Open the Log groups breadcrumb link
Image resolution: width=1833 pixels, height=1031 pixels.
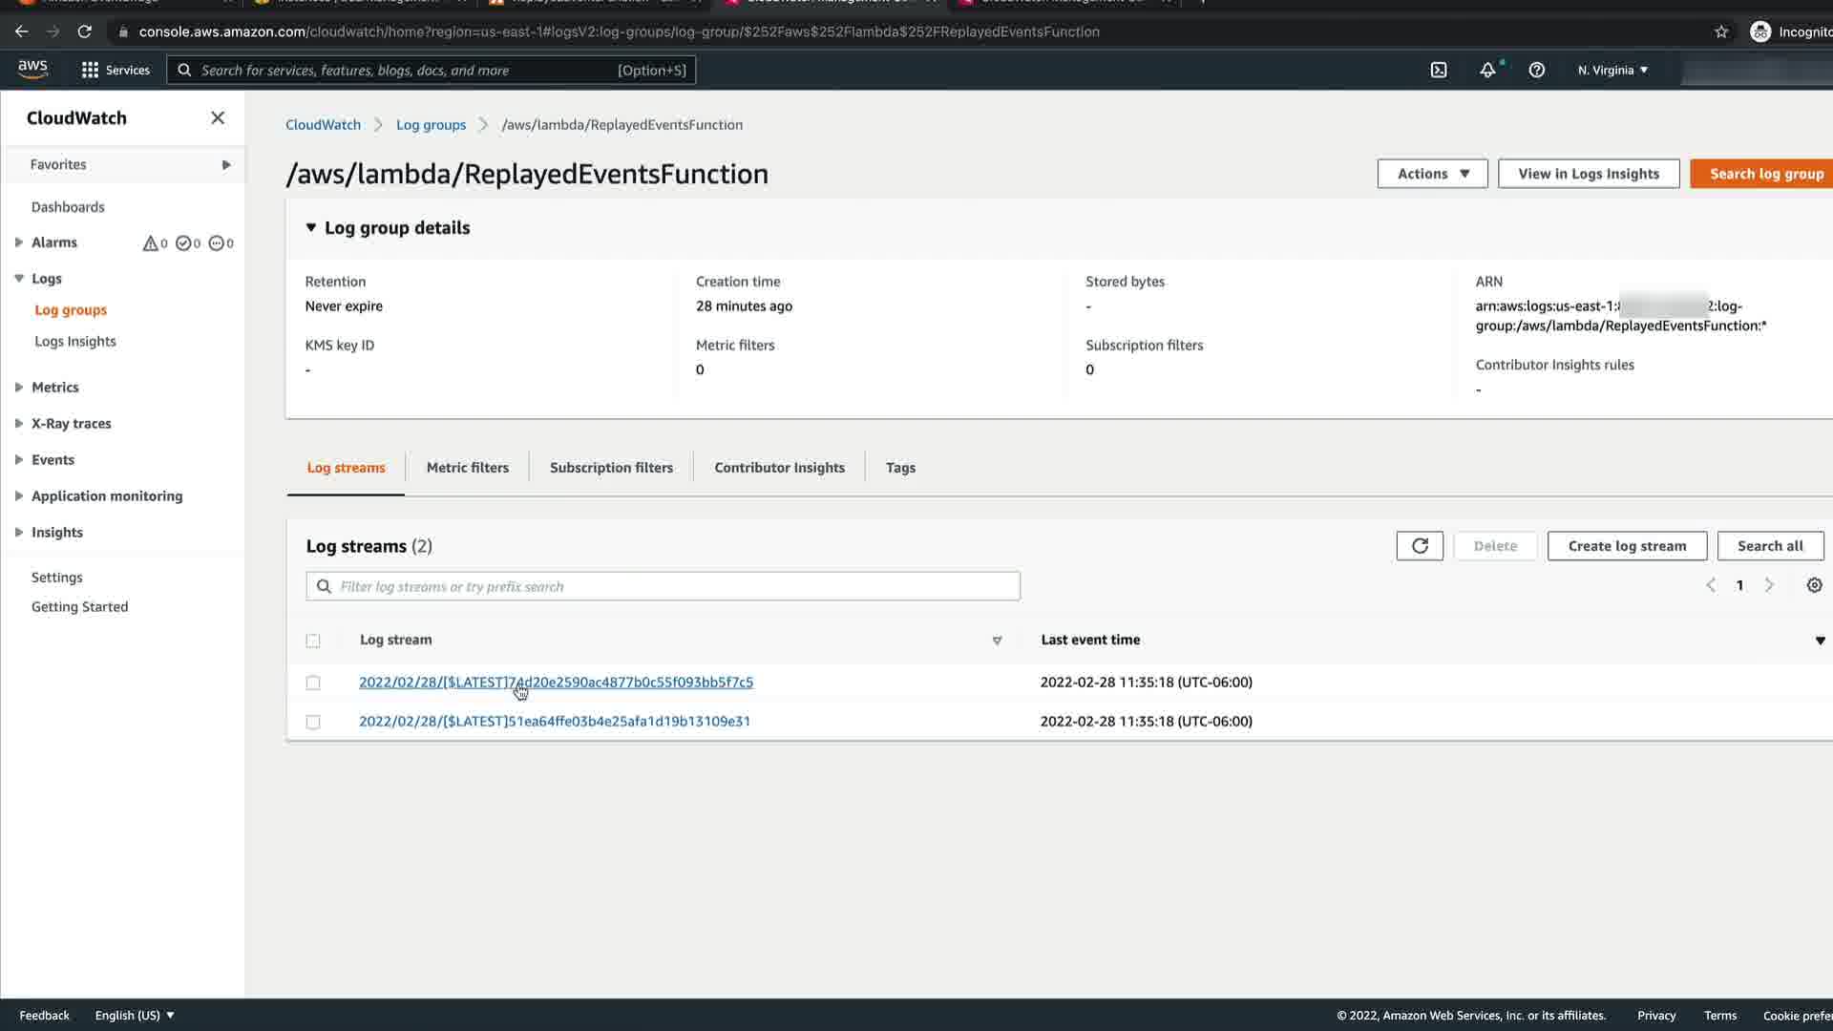[x=431, y=125]
